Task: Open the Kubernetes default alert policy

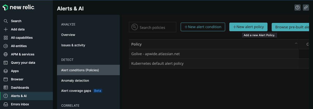Action: point(157,63)
